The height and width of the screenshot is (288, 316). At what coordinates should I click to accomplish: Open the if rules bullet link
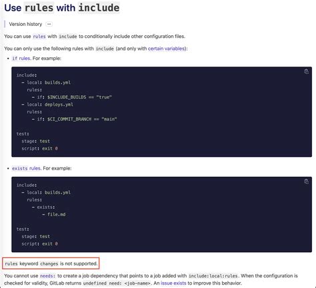coord(21,59)
